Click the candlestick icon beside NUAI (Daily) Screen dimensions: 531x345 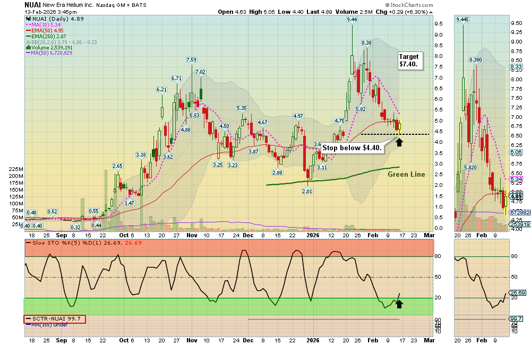point(28,19)
